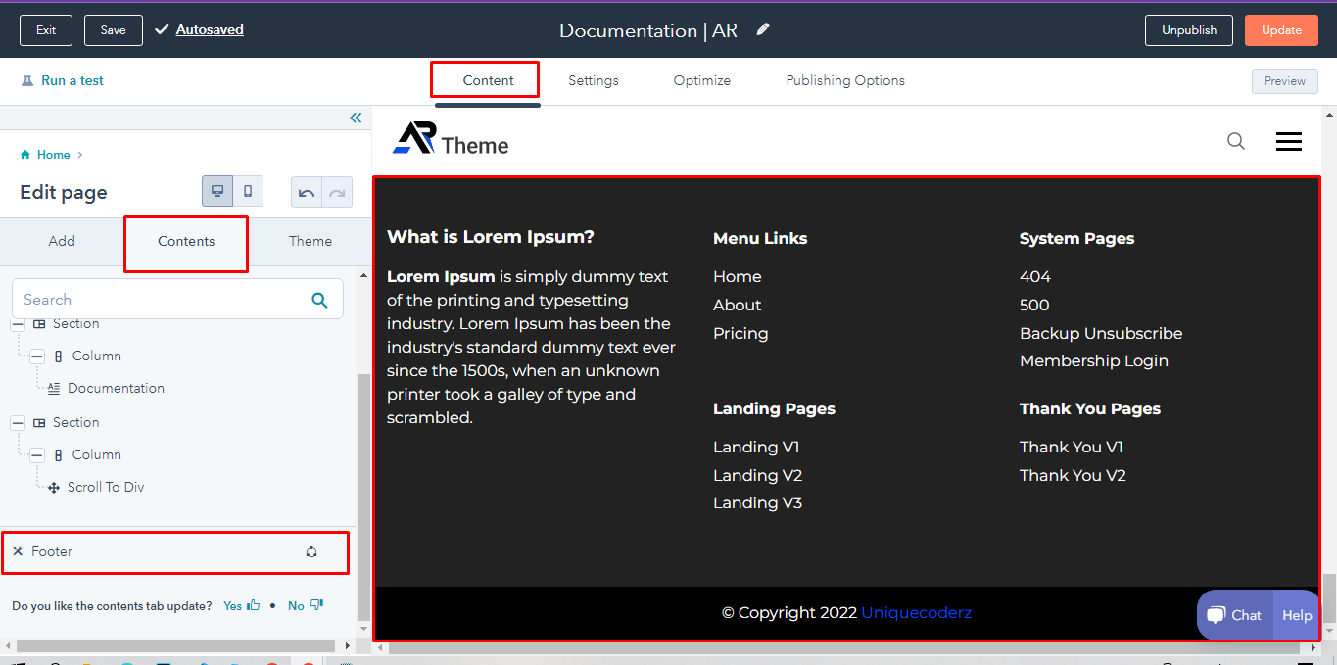The width and height of the screenshot is (1337, 665).
Task: Click the redo arrow icon
Action: point(336,193)
